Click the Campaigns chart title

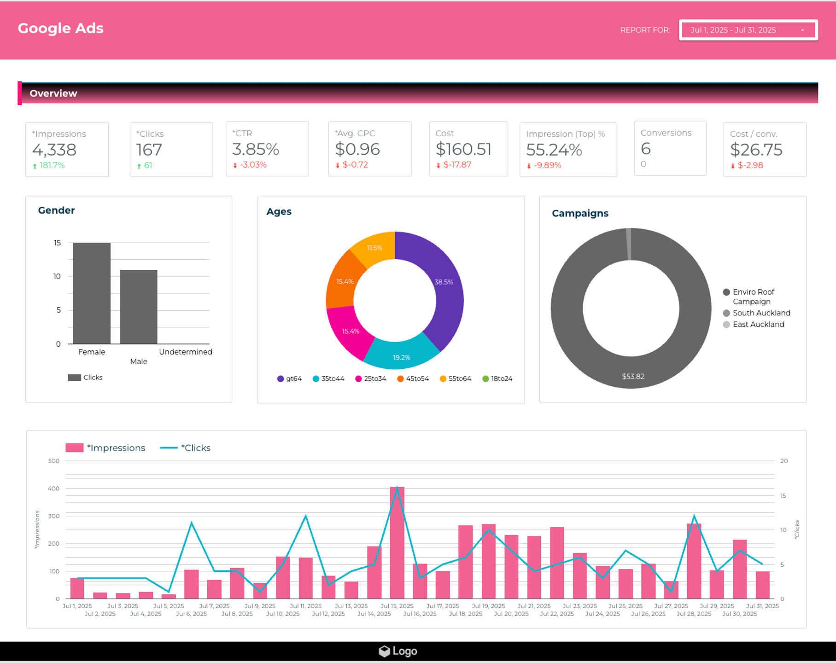pyautogui.click(x=580, y=213)
